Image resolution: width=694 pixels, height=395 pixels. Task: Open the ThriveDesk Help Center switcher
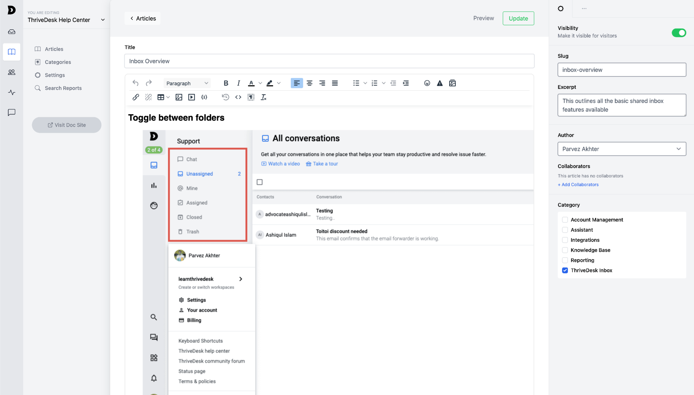click(66, 20)
